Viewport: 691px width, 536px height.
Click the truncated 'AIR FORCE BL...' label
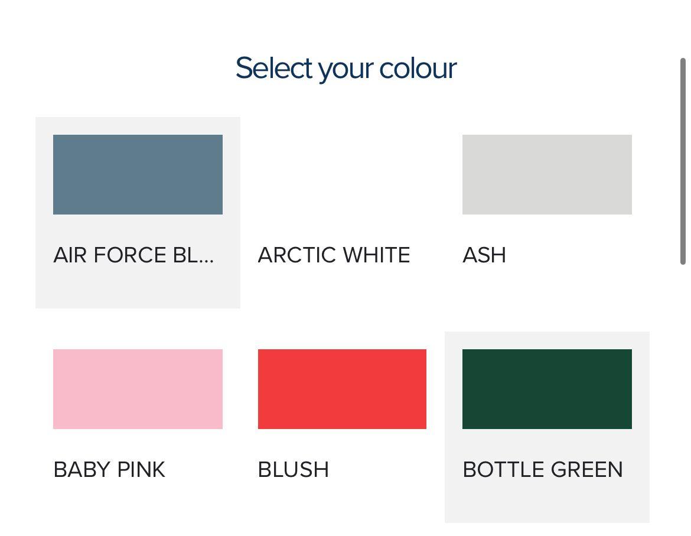tap(133, 255)
